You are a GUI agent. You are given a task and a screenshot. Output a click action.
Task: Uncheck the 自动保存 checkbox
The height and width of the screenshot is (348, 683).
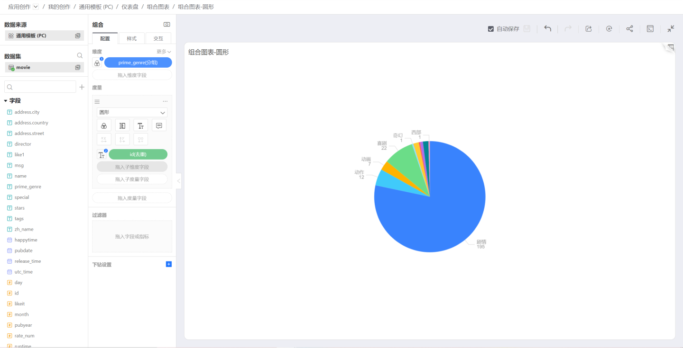tap(491, 29)
